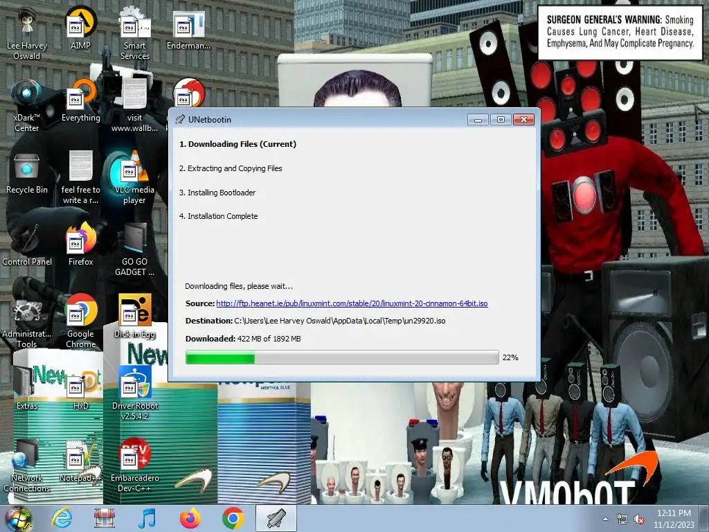Open Chrome from the taskbar
The image size is (709, 532).
coord(233,518)
